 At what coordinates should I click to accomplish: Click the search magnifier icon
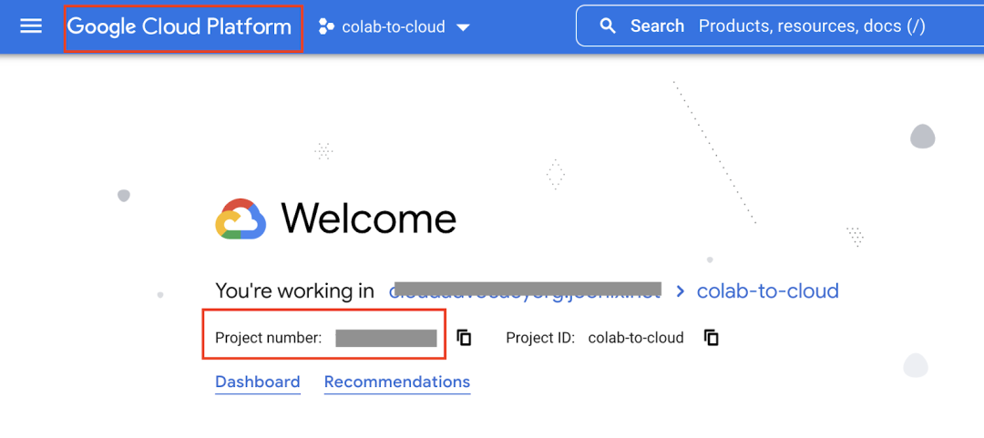tap(608, 26)
